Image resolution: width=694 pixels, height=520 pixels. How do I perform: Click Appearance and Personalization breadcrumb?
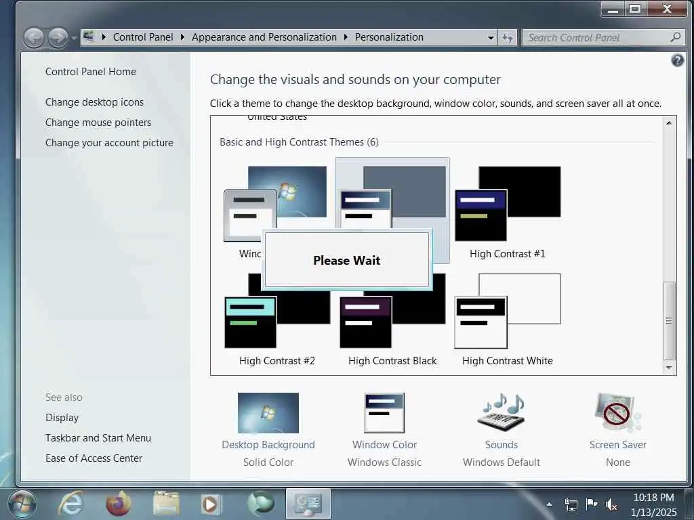(264, 37)
